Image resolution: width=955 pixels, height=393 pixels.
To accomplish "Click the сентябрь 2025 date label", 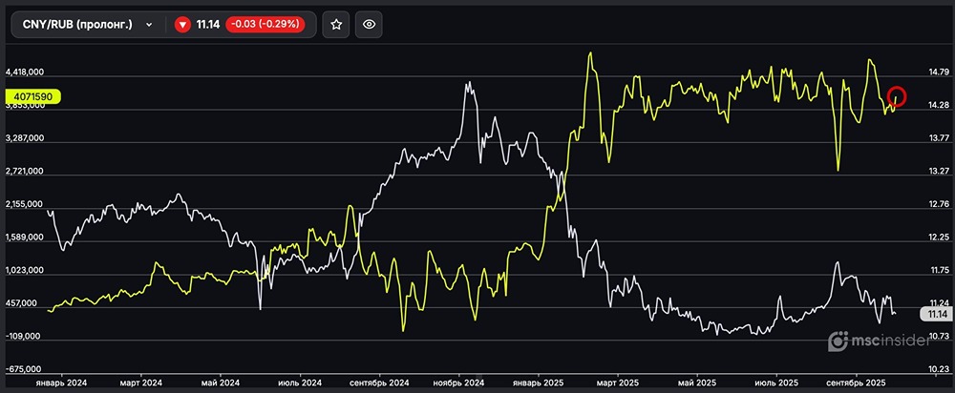I will [x=851, y=383].
